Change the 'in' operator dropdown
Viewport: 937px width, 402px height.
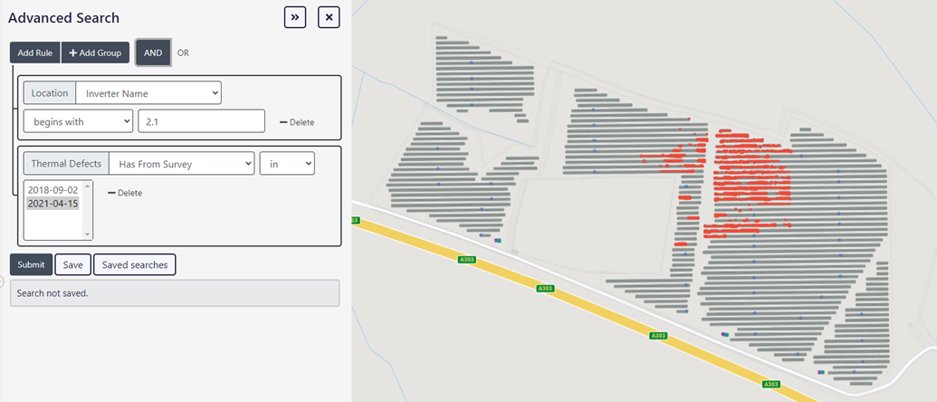coord(287,164)
